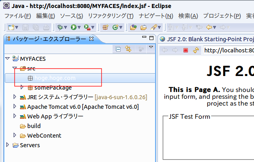Toggle Link with Editor in Package Explorer

click(128, 49)
